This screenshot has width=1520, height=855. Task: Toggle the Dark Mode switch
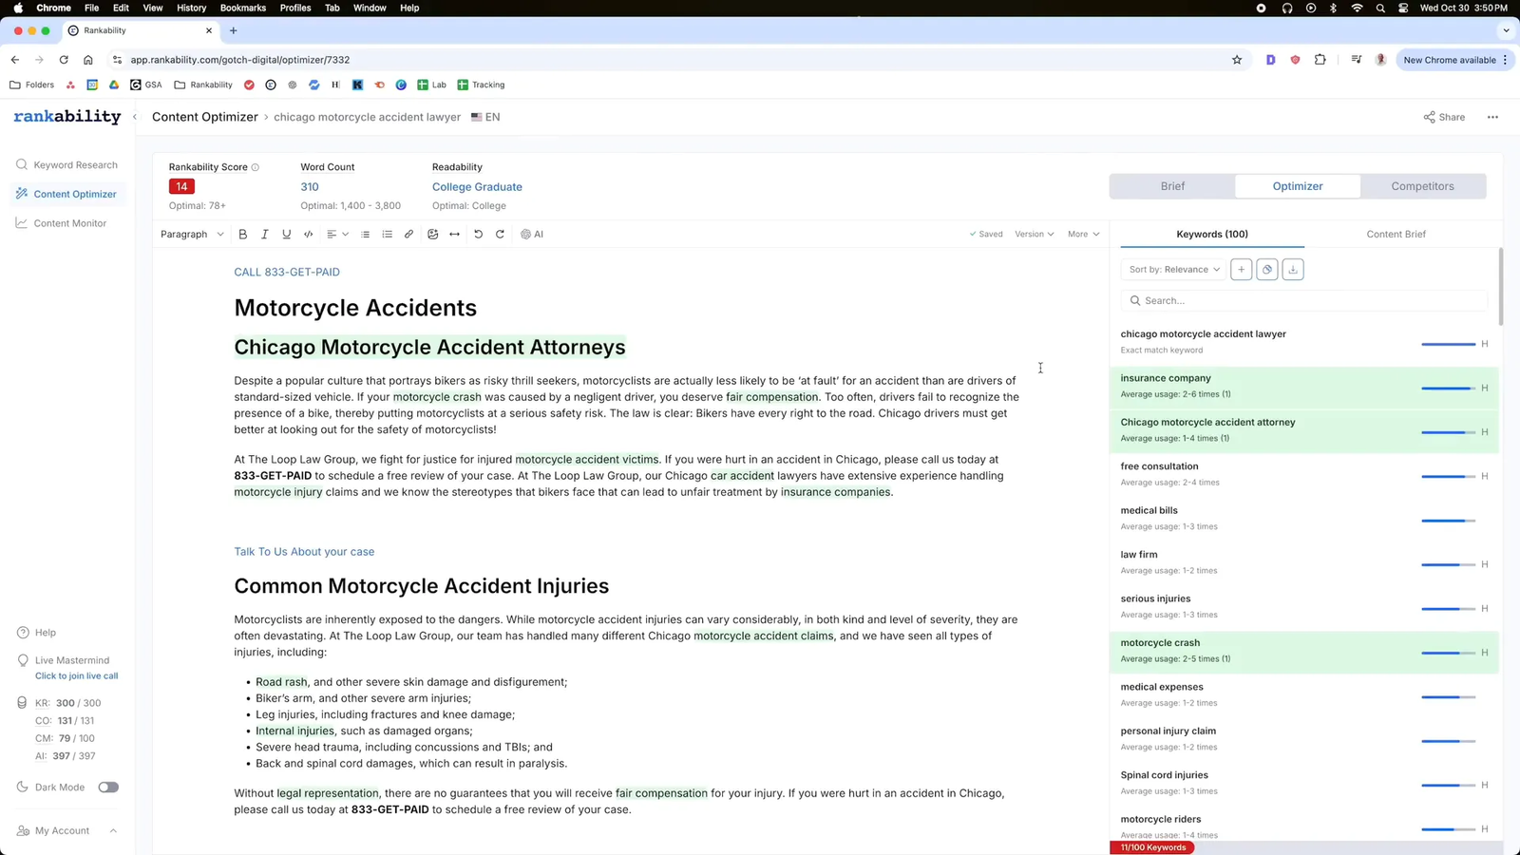point(108,788)
